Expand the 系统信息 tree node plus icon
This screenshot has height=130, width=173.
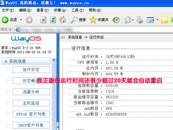click(6, 61)
